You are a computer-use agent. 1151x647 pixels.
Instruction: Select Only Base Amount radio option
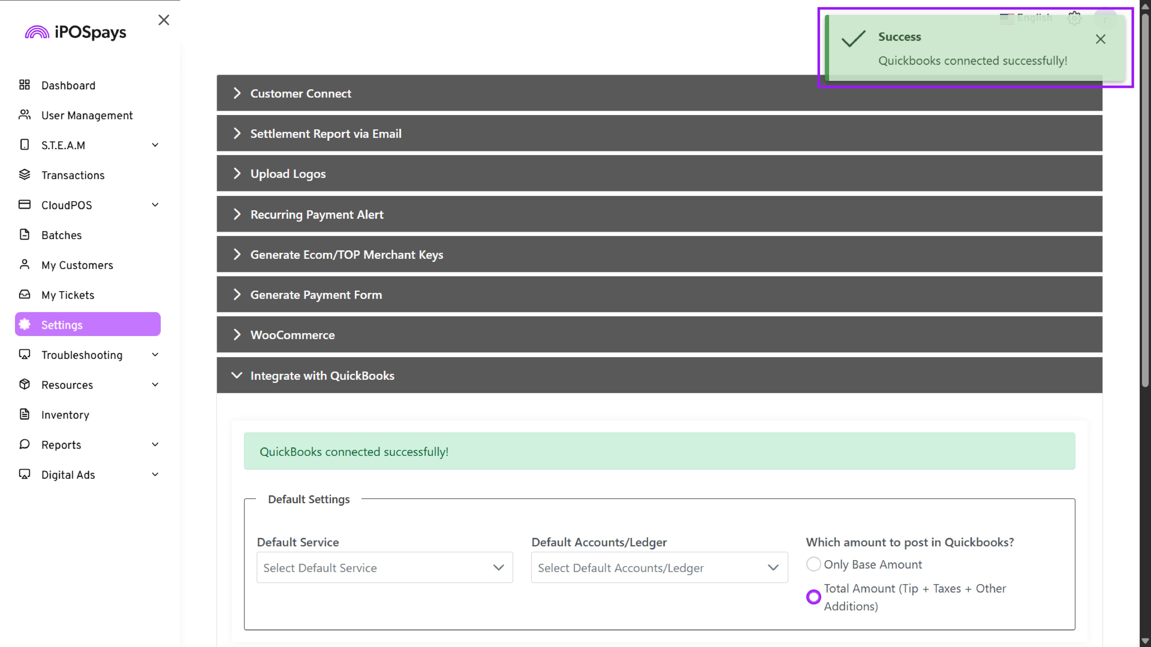click(x=813, y=564)
